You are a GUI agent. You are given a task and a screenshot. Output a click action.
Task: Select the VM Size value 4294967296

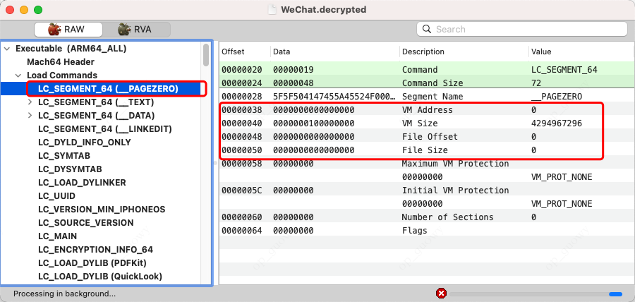click(x=557, y=123)
